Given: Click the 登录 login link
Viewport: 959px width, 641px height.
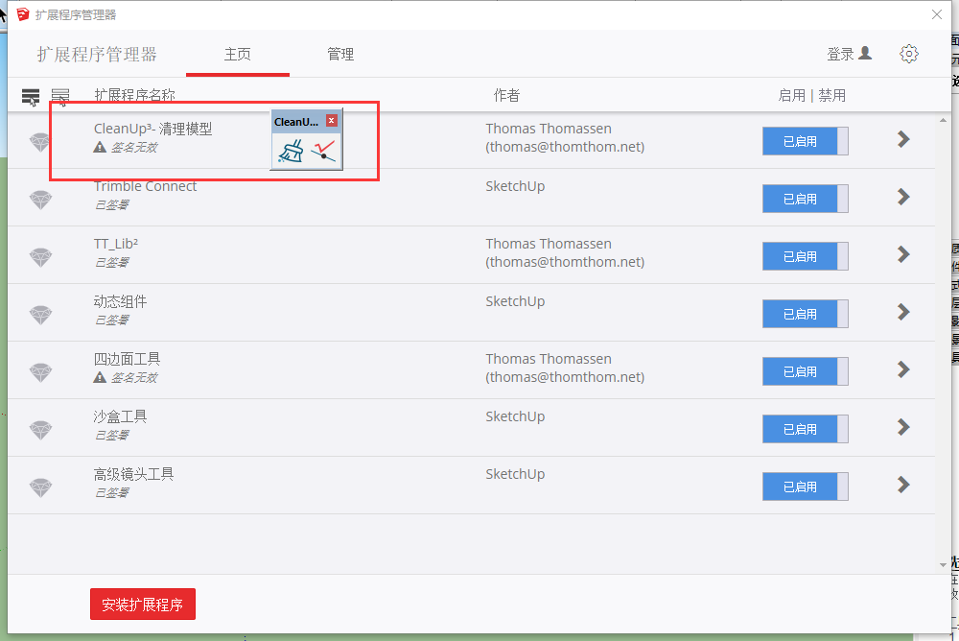Looking at the screenshot, I should coord(840,54).
